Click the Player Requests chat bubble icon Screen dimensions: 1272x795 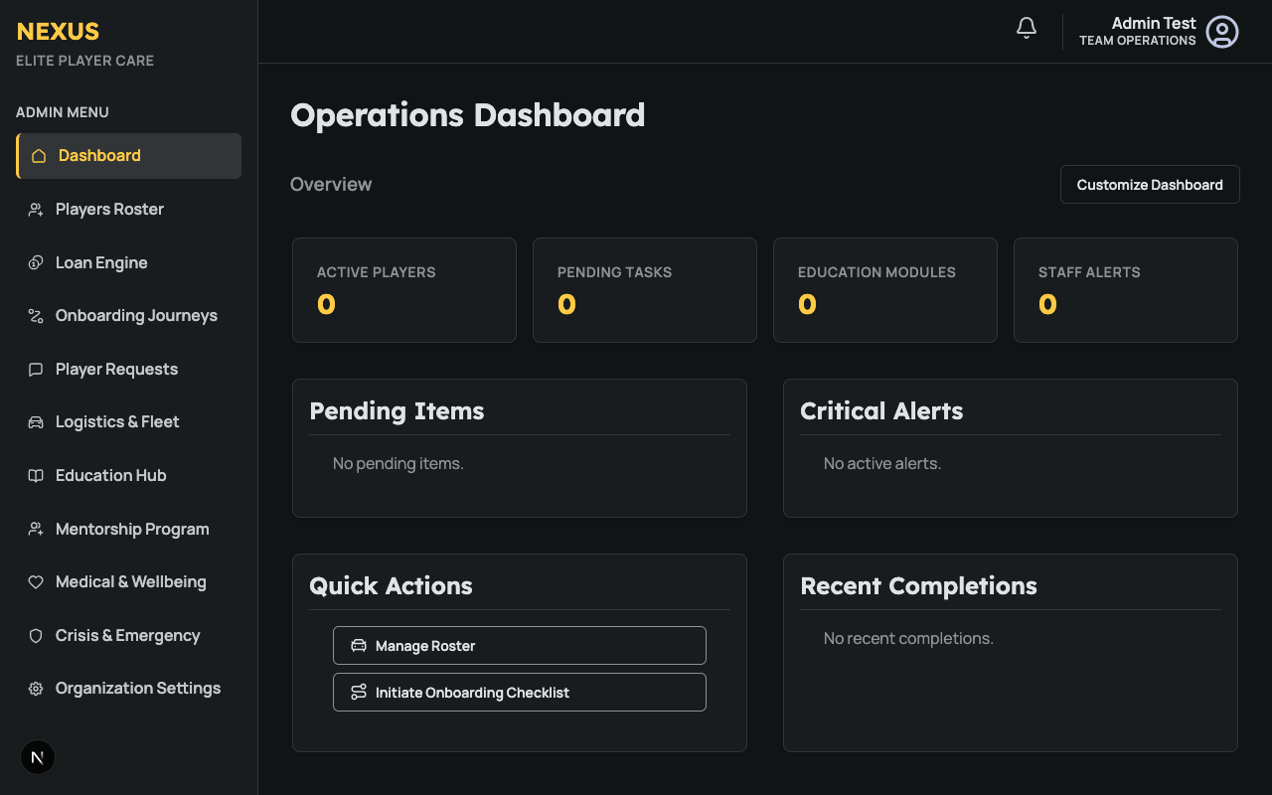click(36, 370)
